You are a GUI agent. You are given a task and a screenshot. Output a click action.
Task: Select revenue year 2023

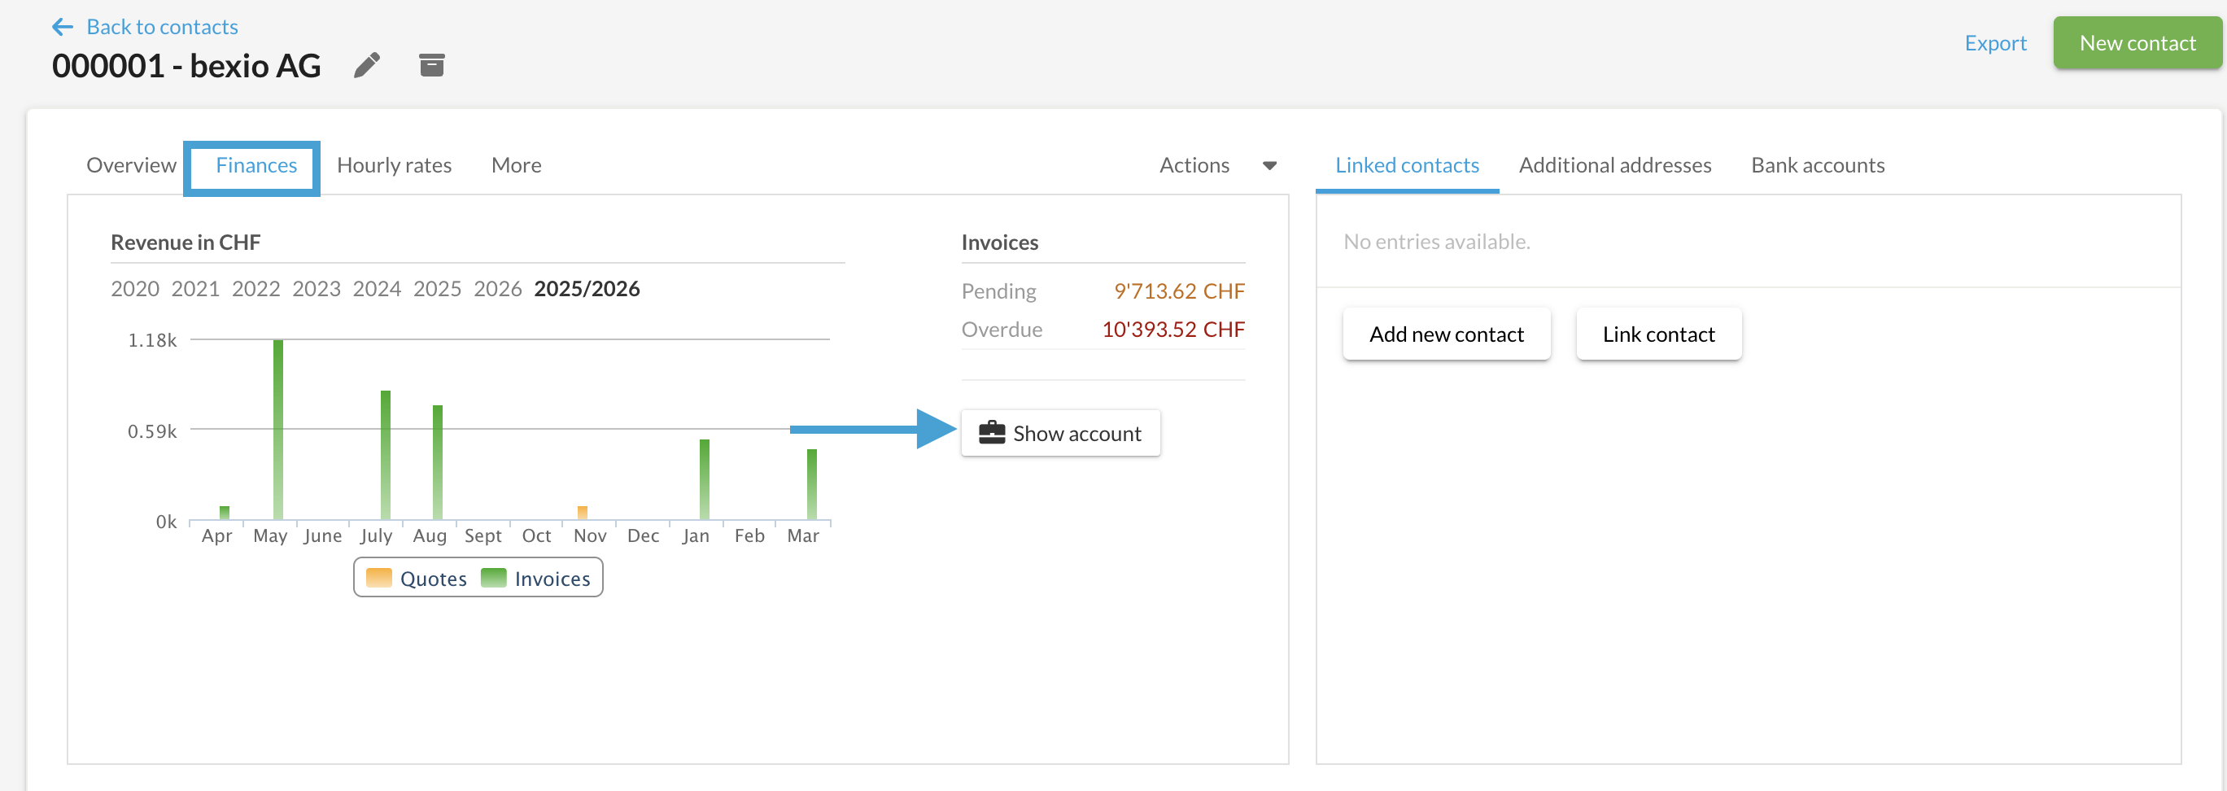[x=317, y=289]
